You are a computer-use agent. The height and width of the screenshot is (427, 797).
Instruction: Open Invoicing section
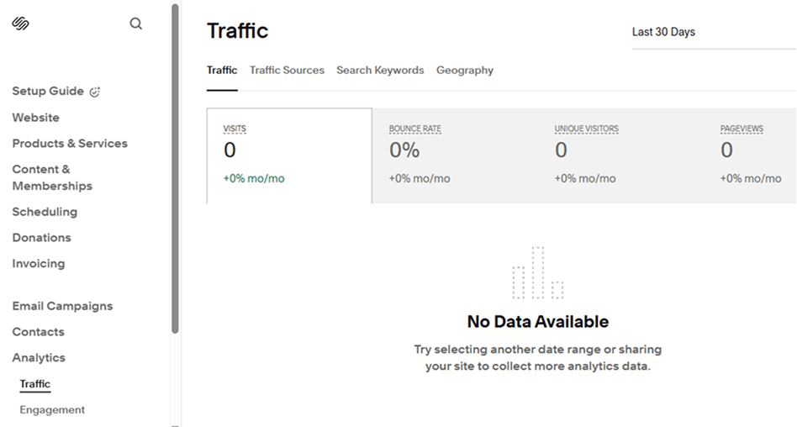pos(39,263)
